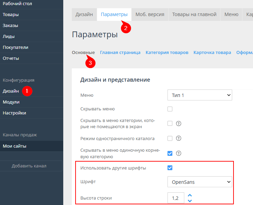Open the 'Меню' type dropdown showing Тип 1
This screenshot has height=205, width=253.
tap(200, 95)
